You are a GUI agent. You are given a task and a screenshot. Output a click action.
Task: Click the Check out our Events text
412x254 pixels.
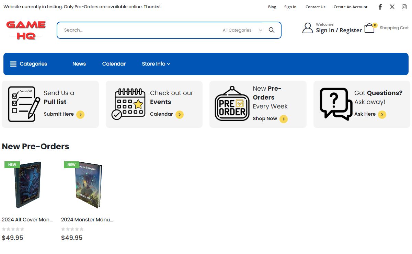pos(172,97)
